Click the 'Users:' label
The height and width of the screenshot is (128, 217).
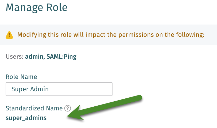(14, 57)
